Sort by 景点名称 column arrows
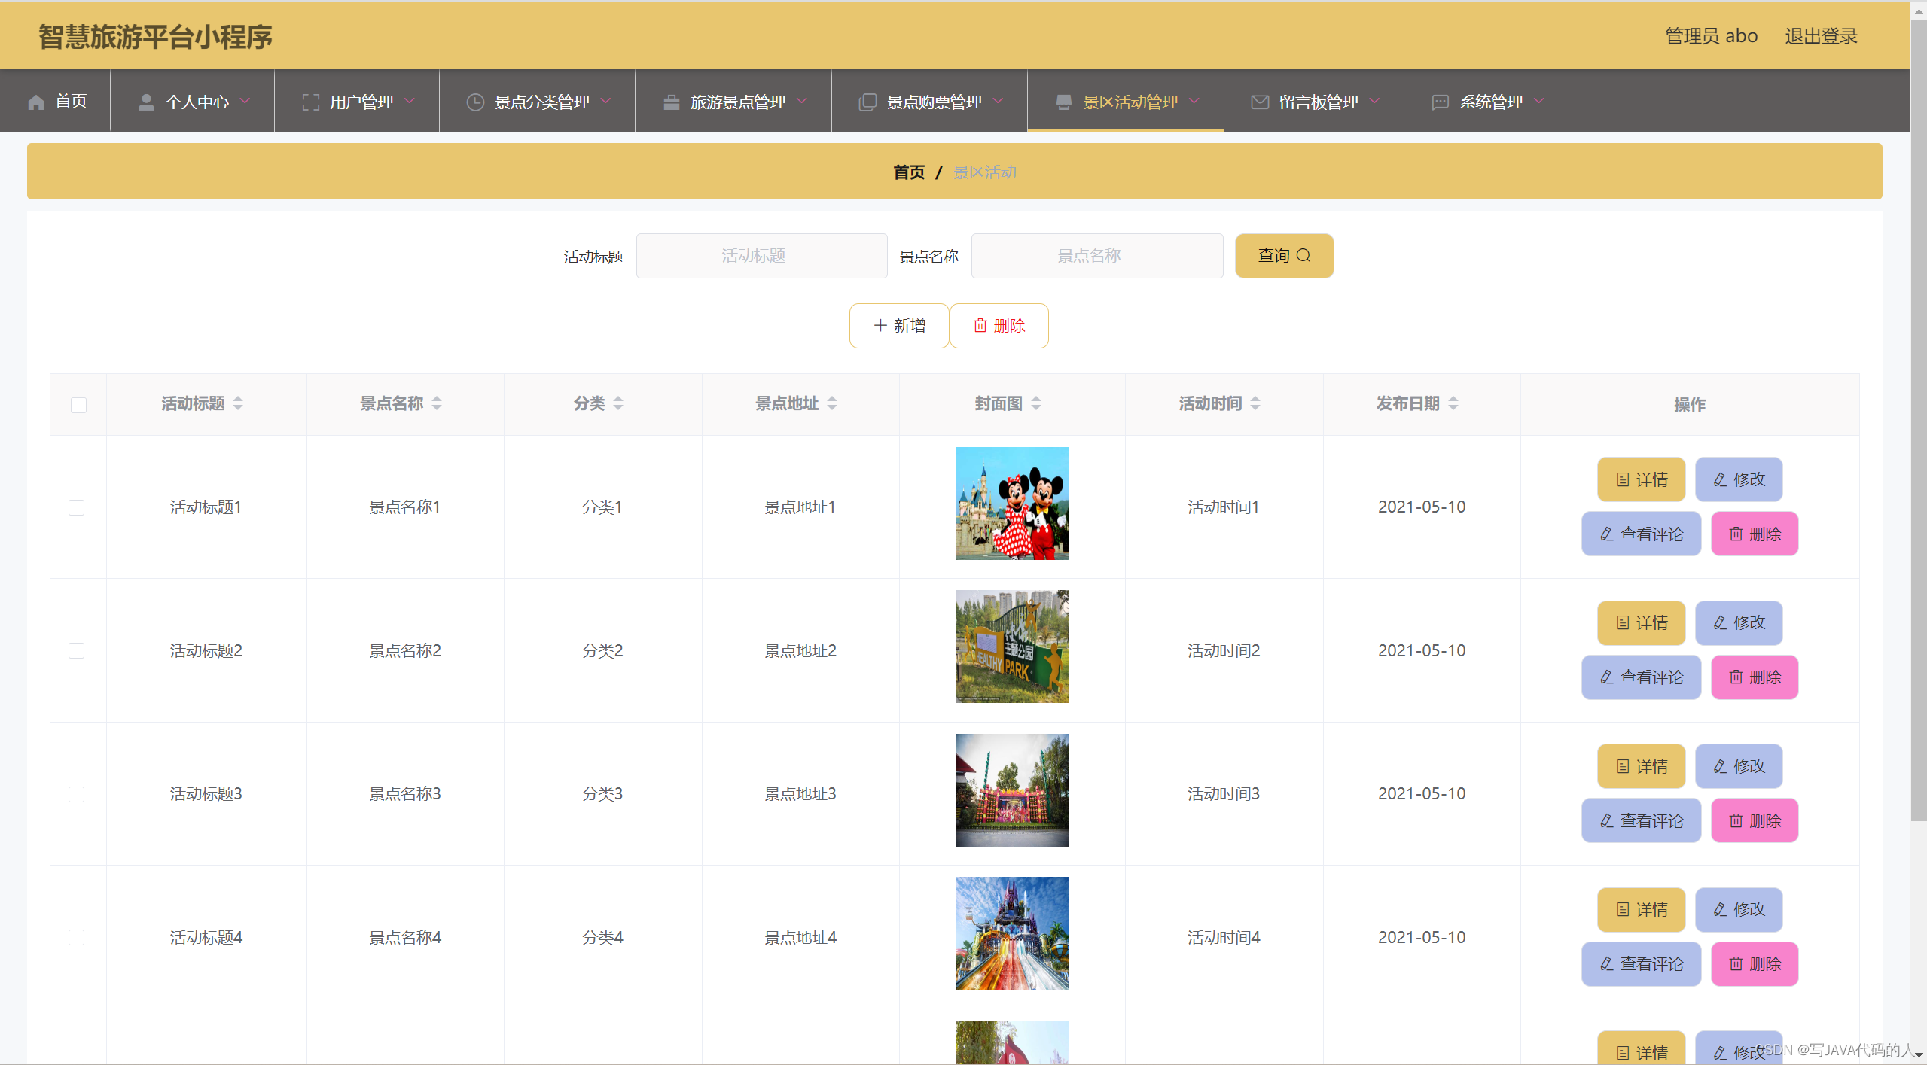The height and width of the screenshot is (1065, 1927). (437, 403)
